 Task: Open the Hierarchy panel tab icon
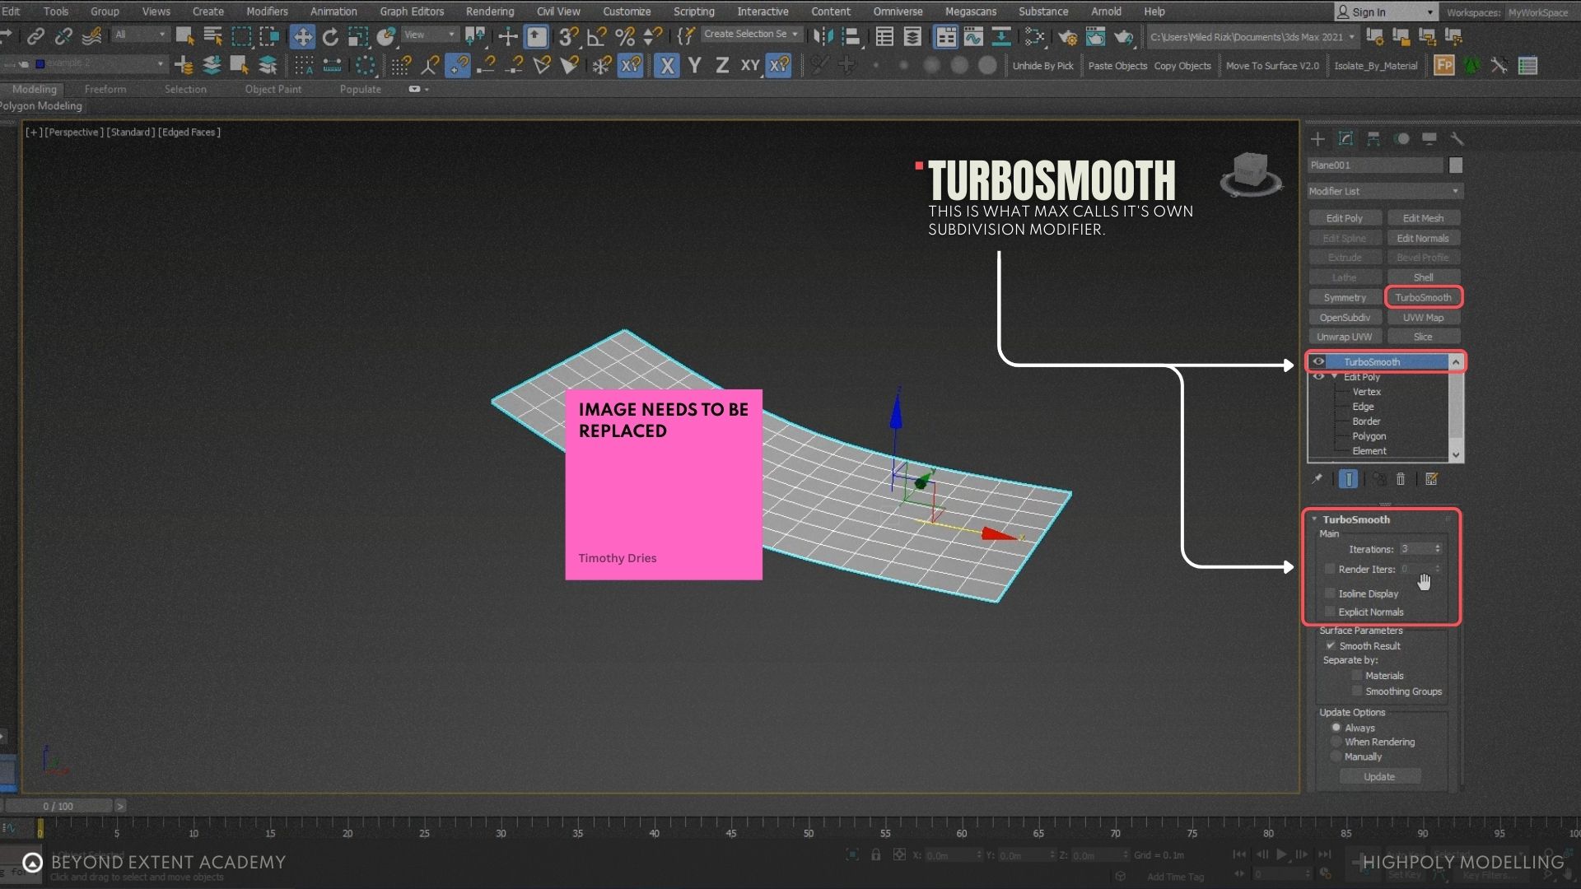tap(1373, 138)
